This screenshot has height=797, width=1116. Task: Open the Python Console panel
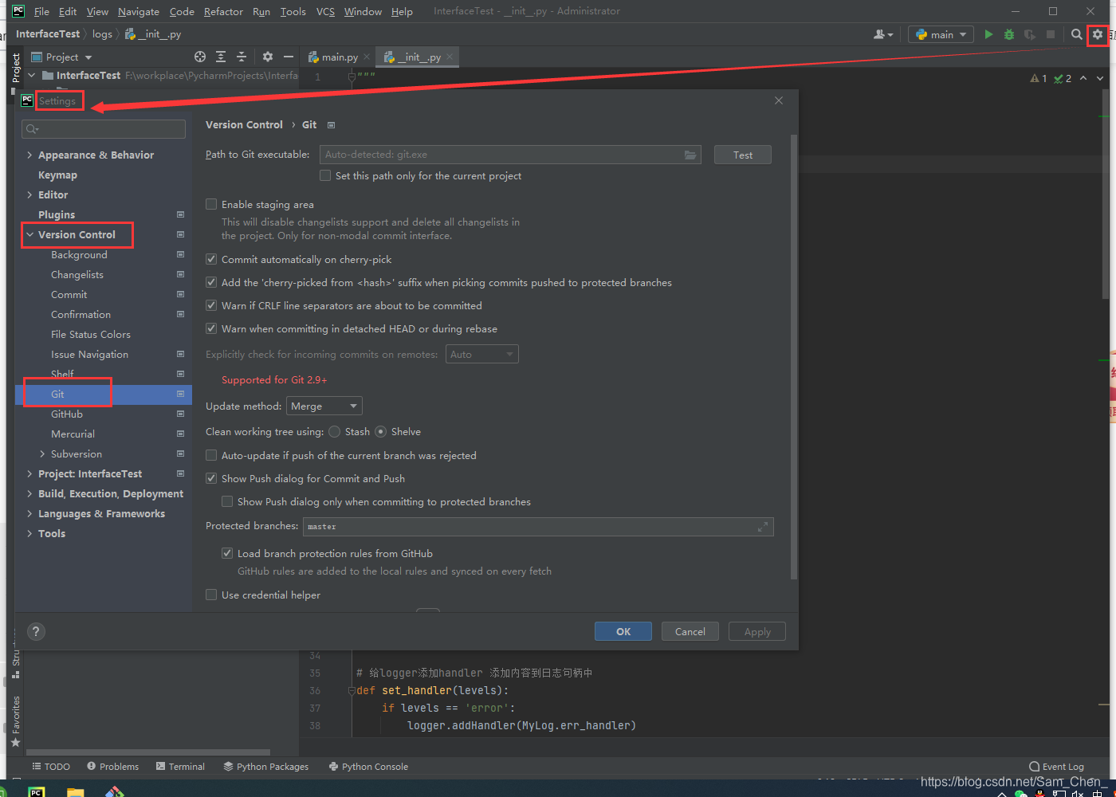click(368, 766)
